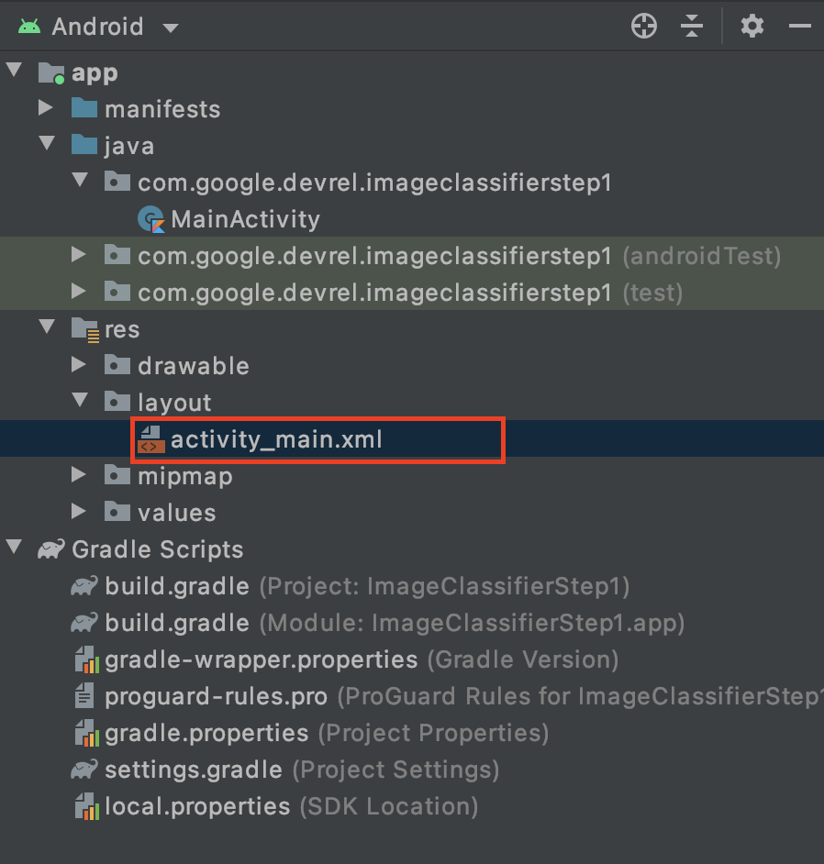Open the Module app build.gradle file
The width and height of the screenshot is (824, 864).
coord(177,623)
